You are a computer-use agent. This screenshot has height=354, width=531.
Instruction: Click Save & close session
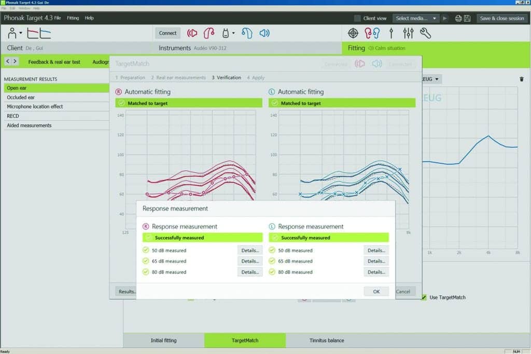[502, 18]
